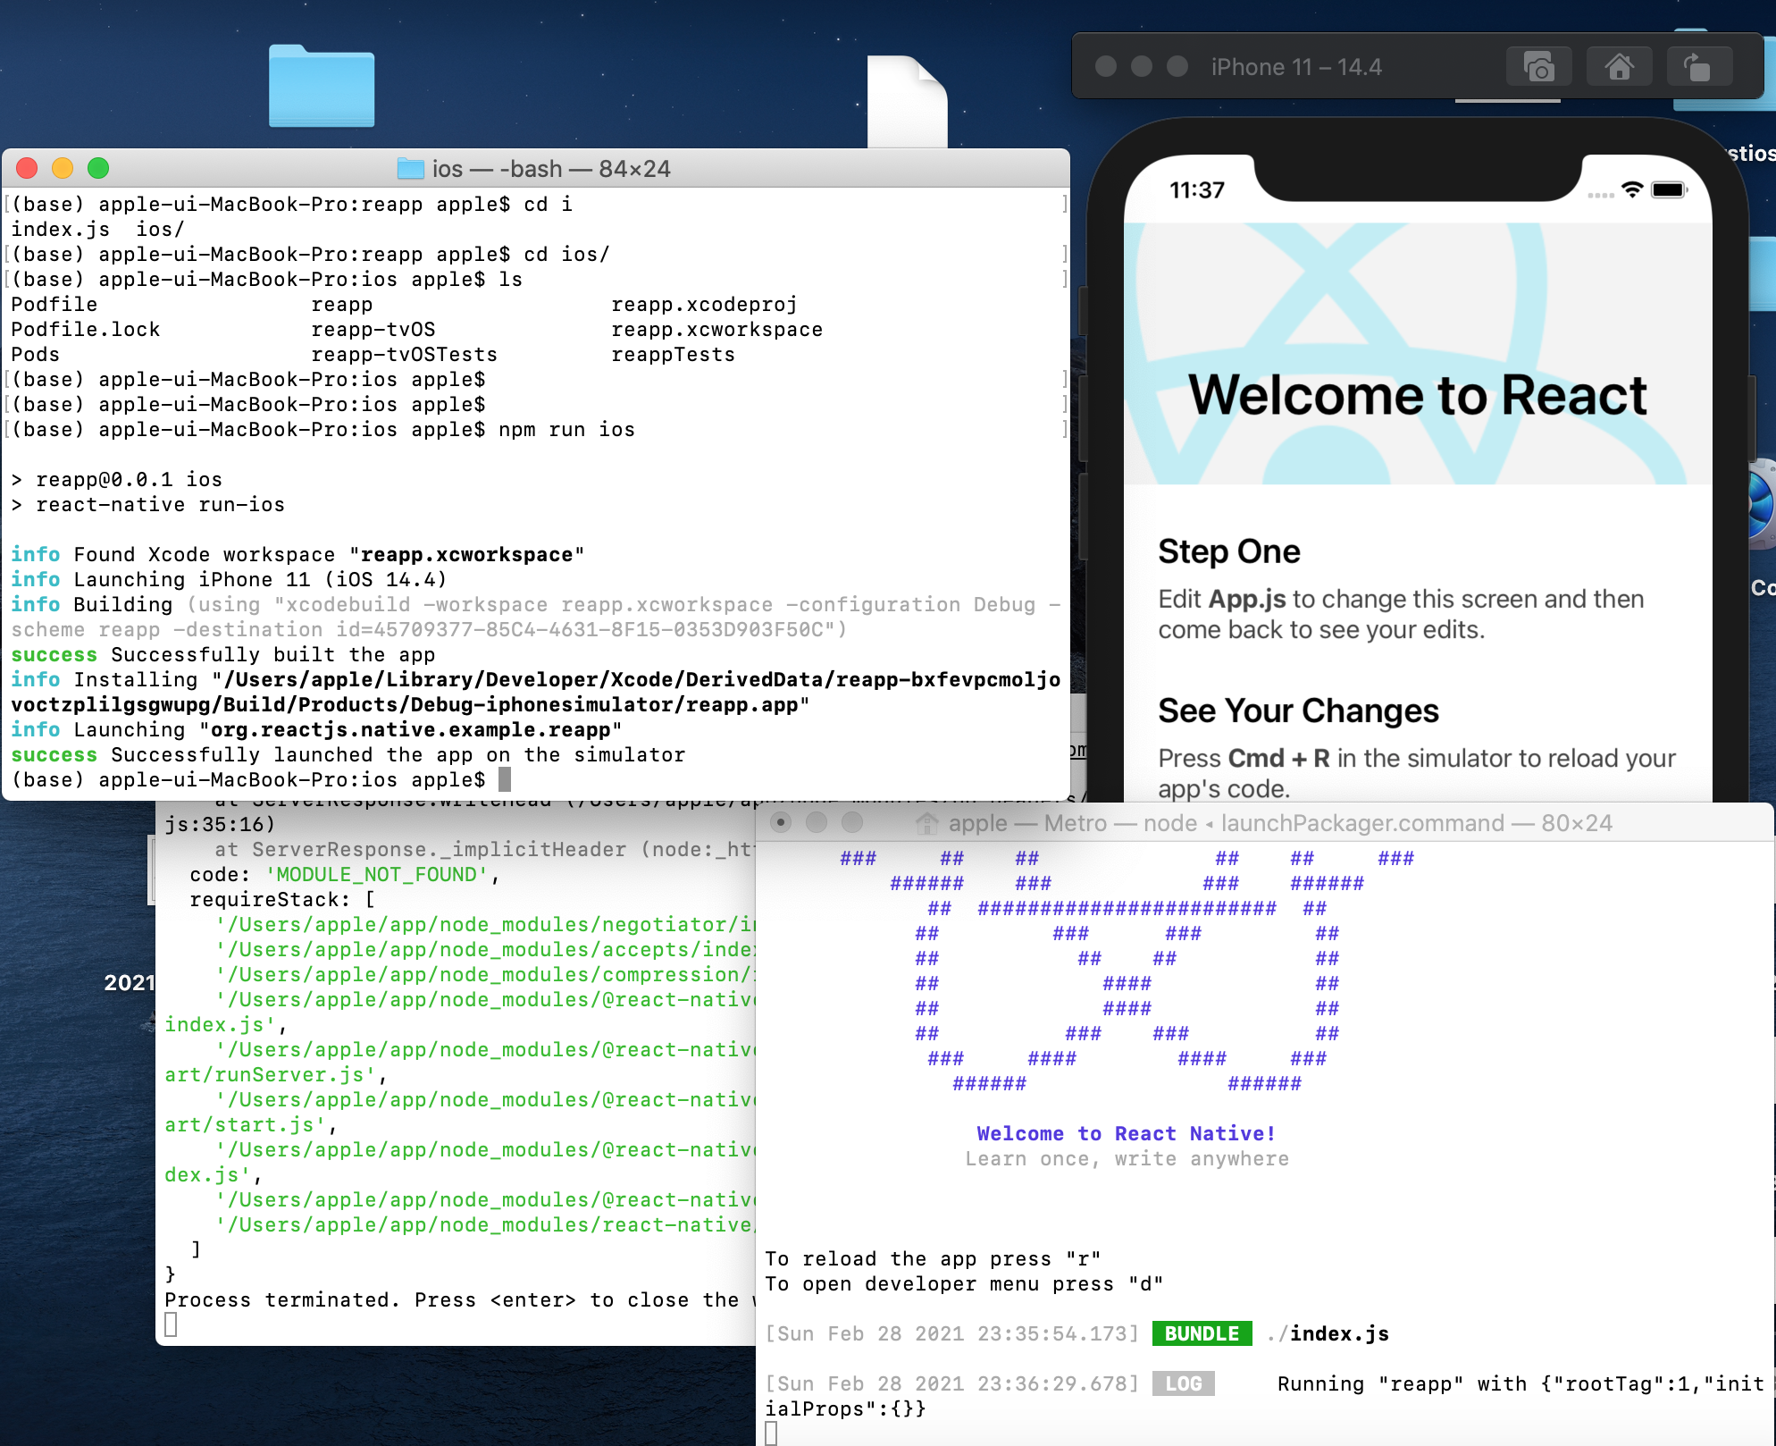Click the green zoom button of bash terminal
Screen dimensions: 1776x1446
98,169
